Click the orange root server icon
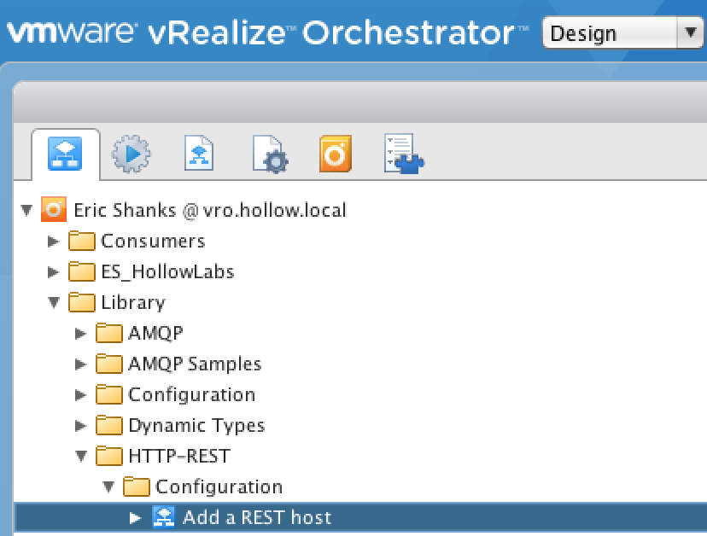 [54, 210]
